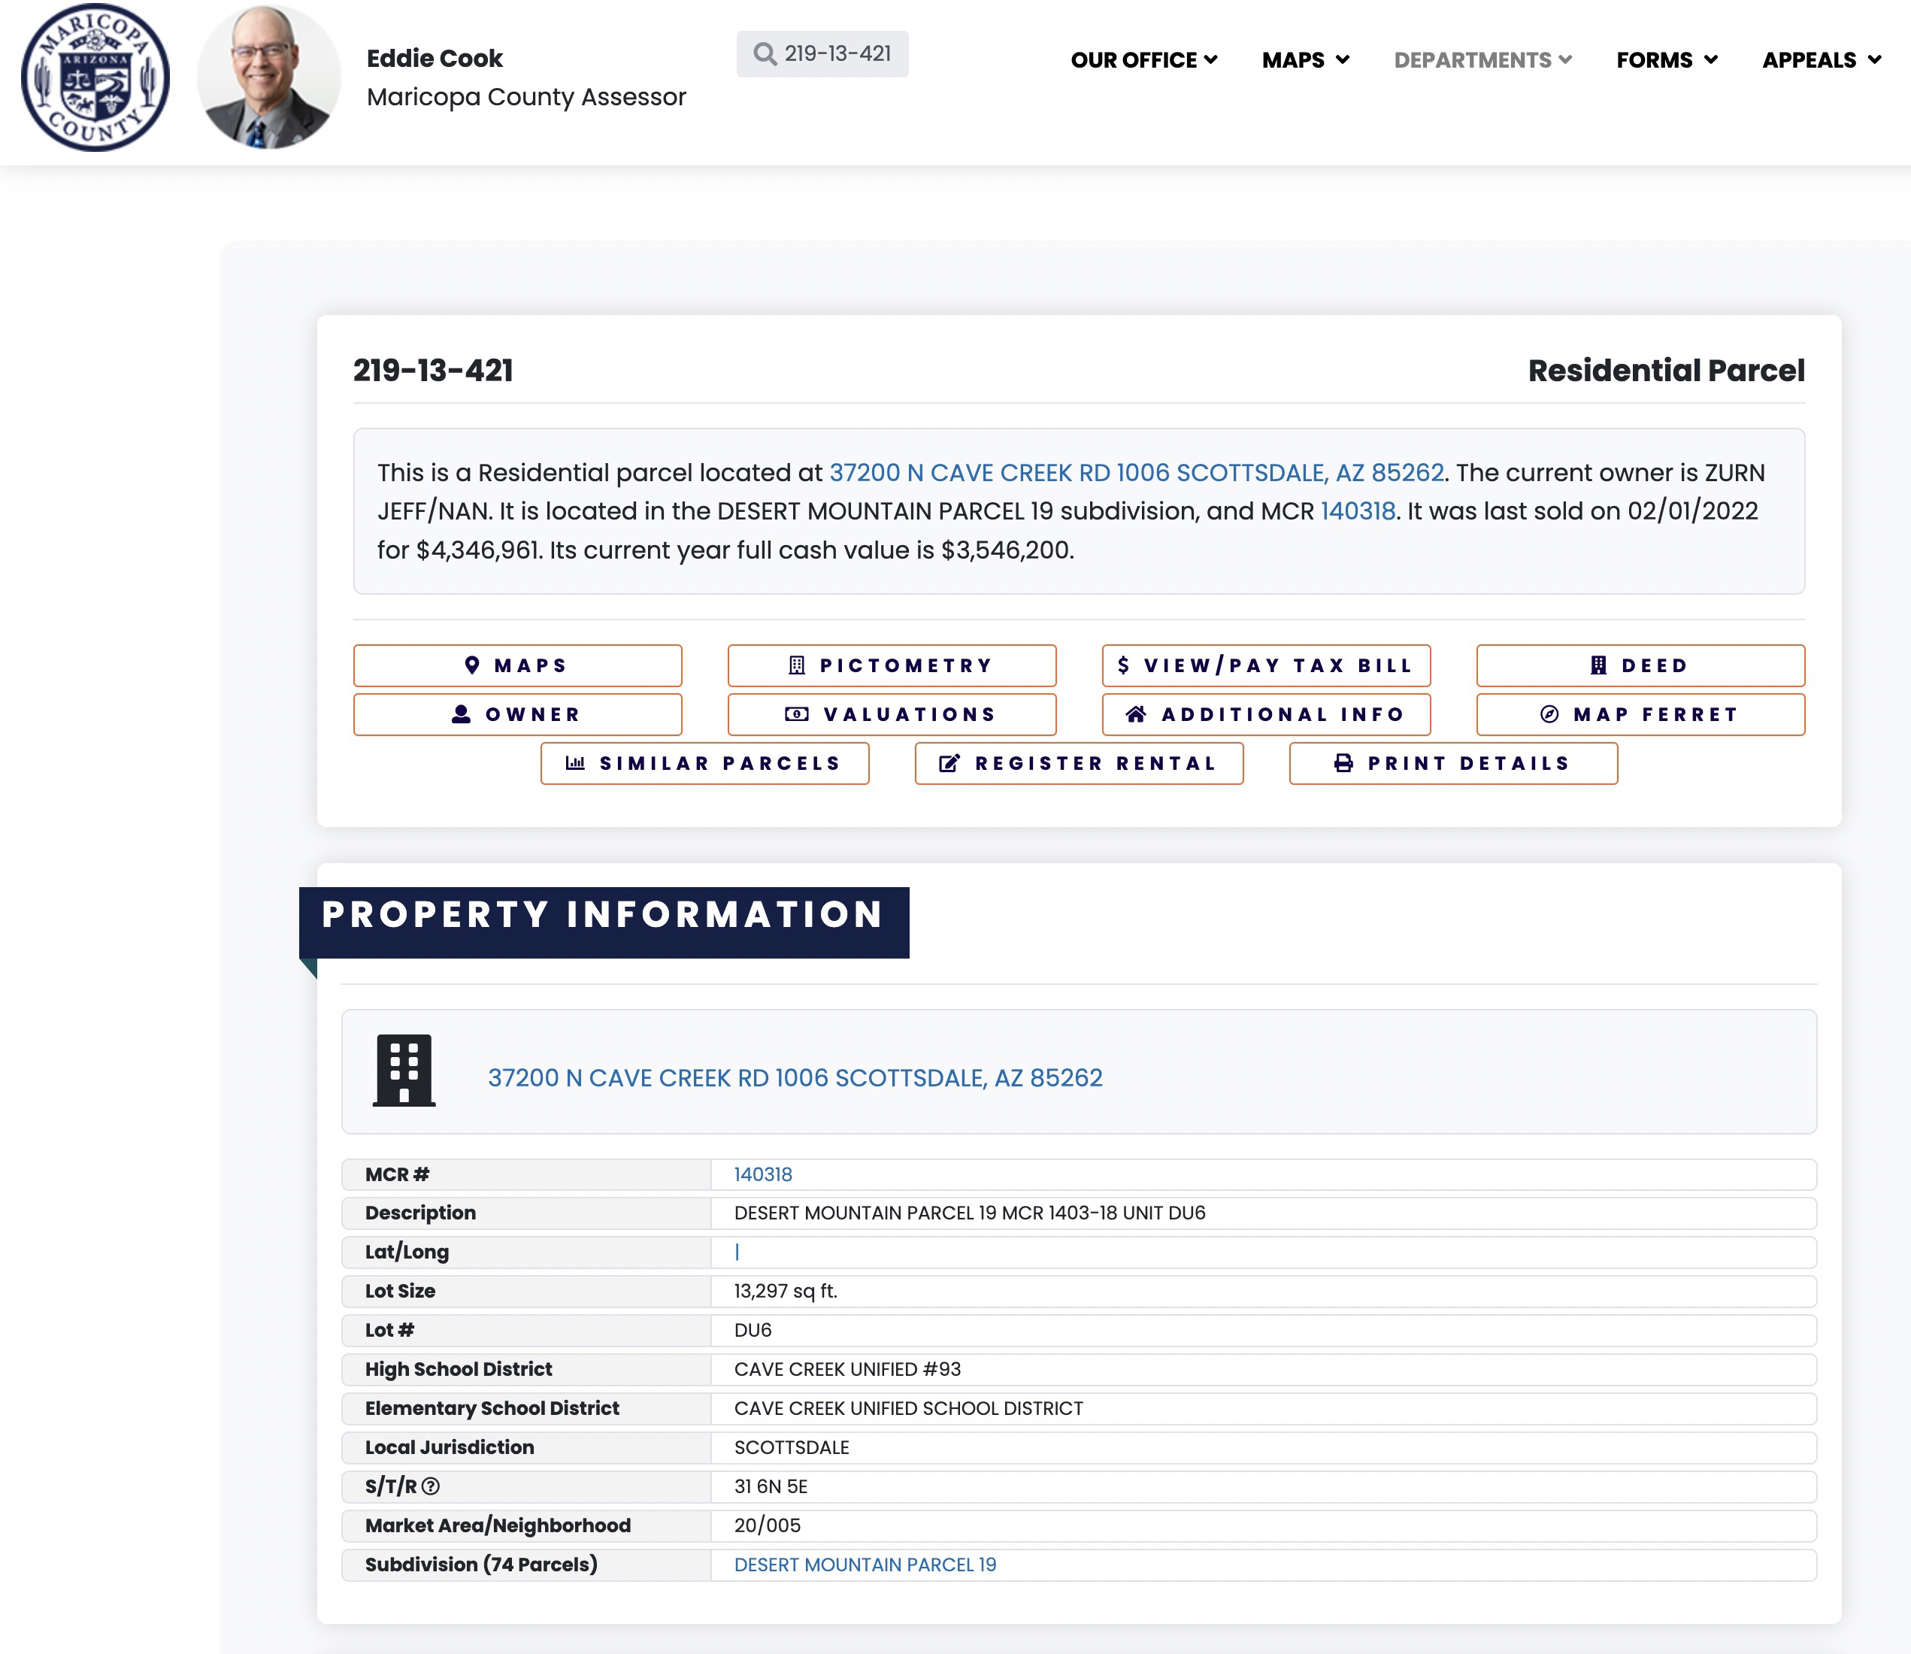Click the compass icon on MAP FERRET
The height and width of the screenshot is (1654, 1911).
1549,714
